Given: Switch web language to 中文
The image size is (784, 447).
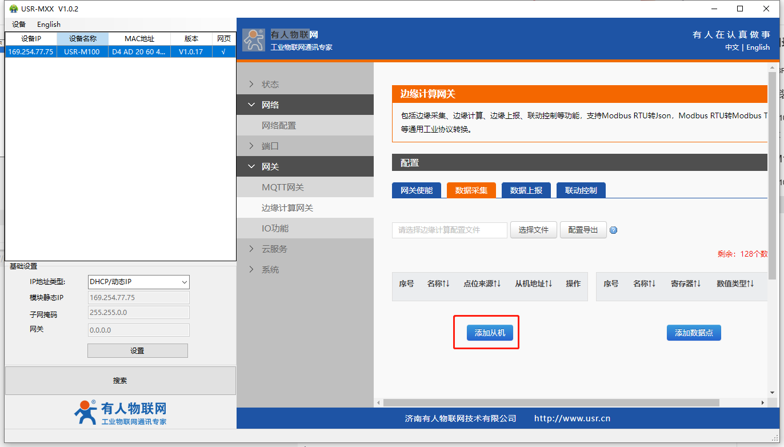Looking at the screenshot, I should 732,47.
